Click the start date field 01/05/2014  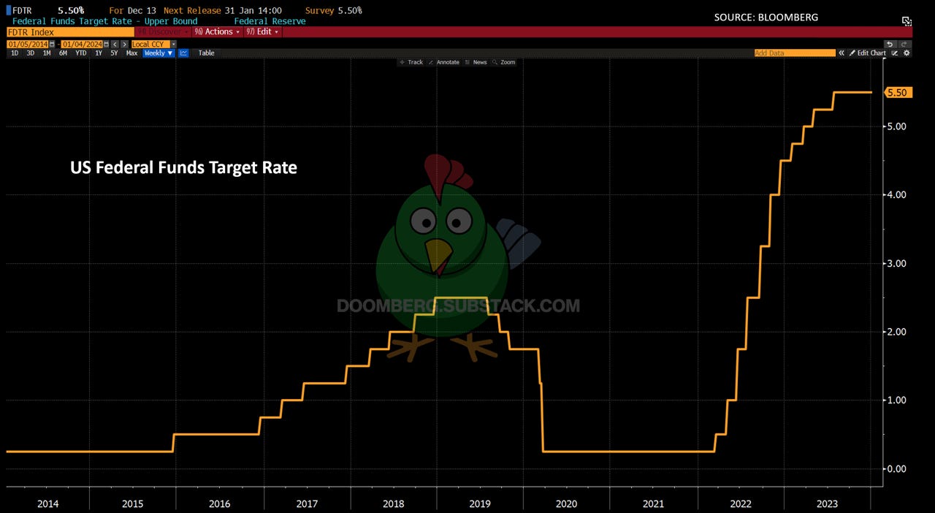[28, 44]
